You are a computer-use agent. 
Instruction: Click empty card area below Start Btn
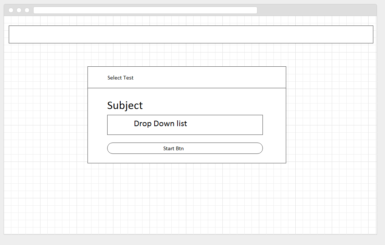[187, 158]
